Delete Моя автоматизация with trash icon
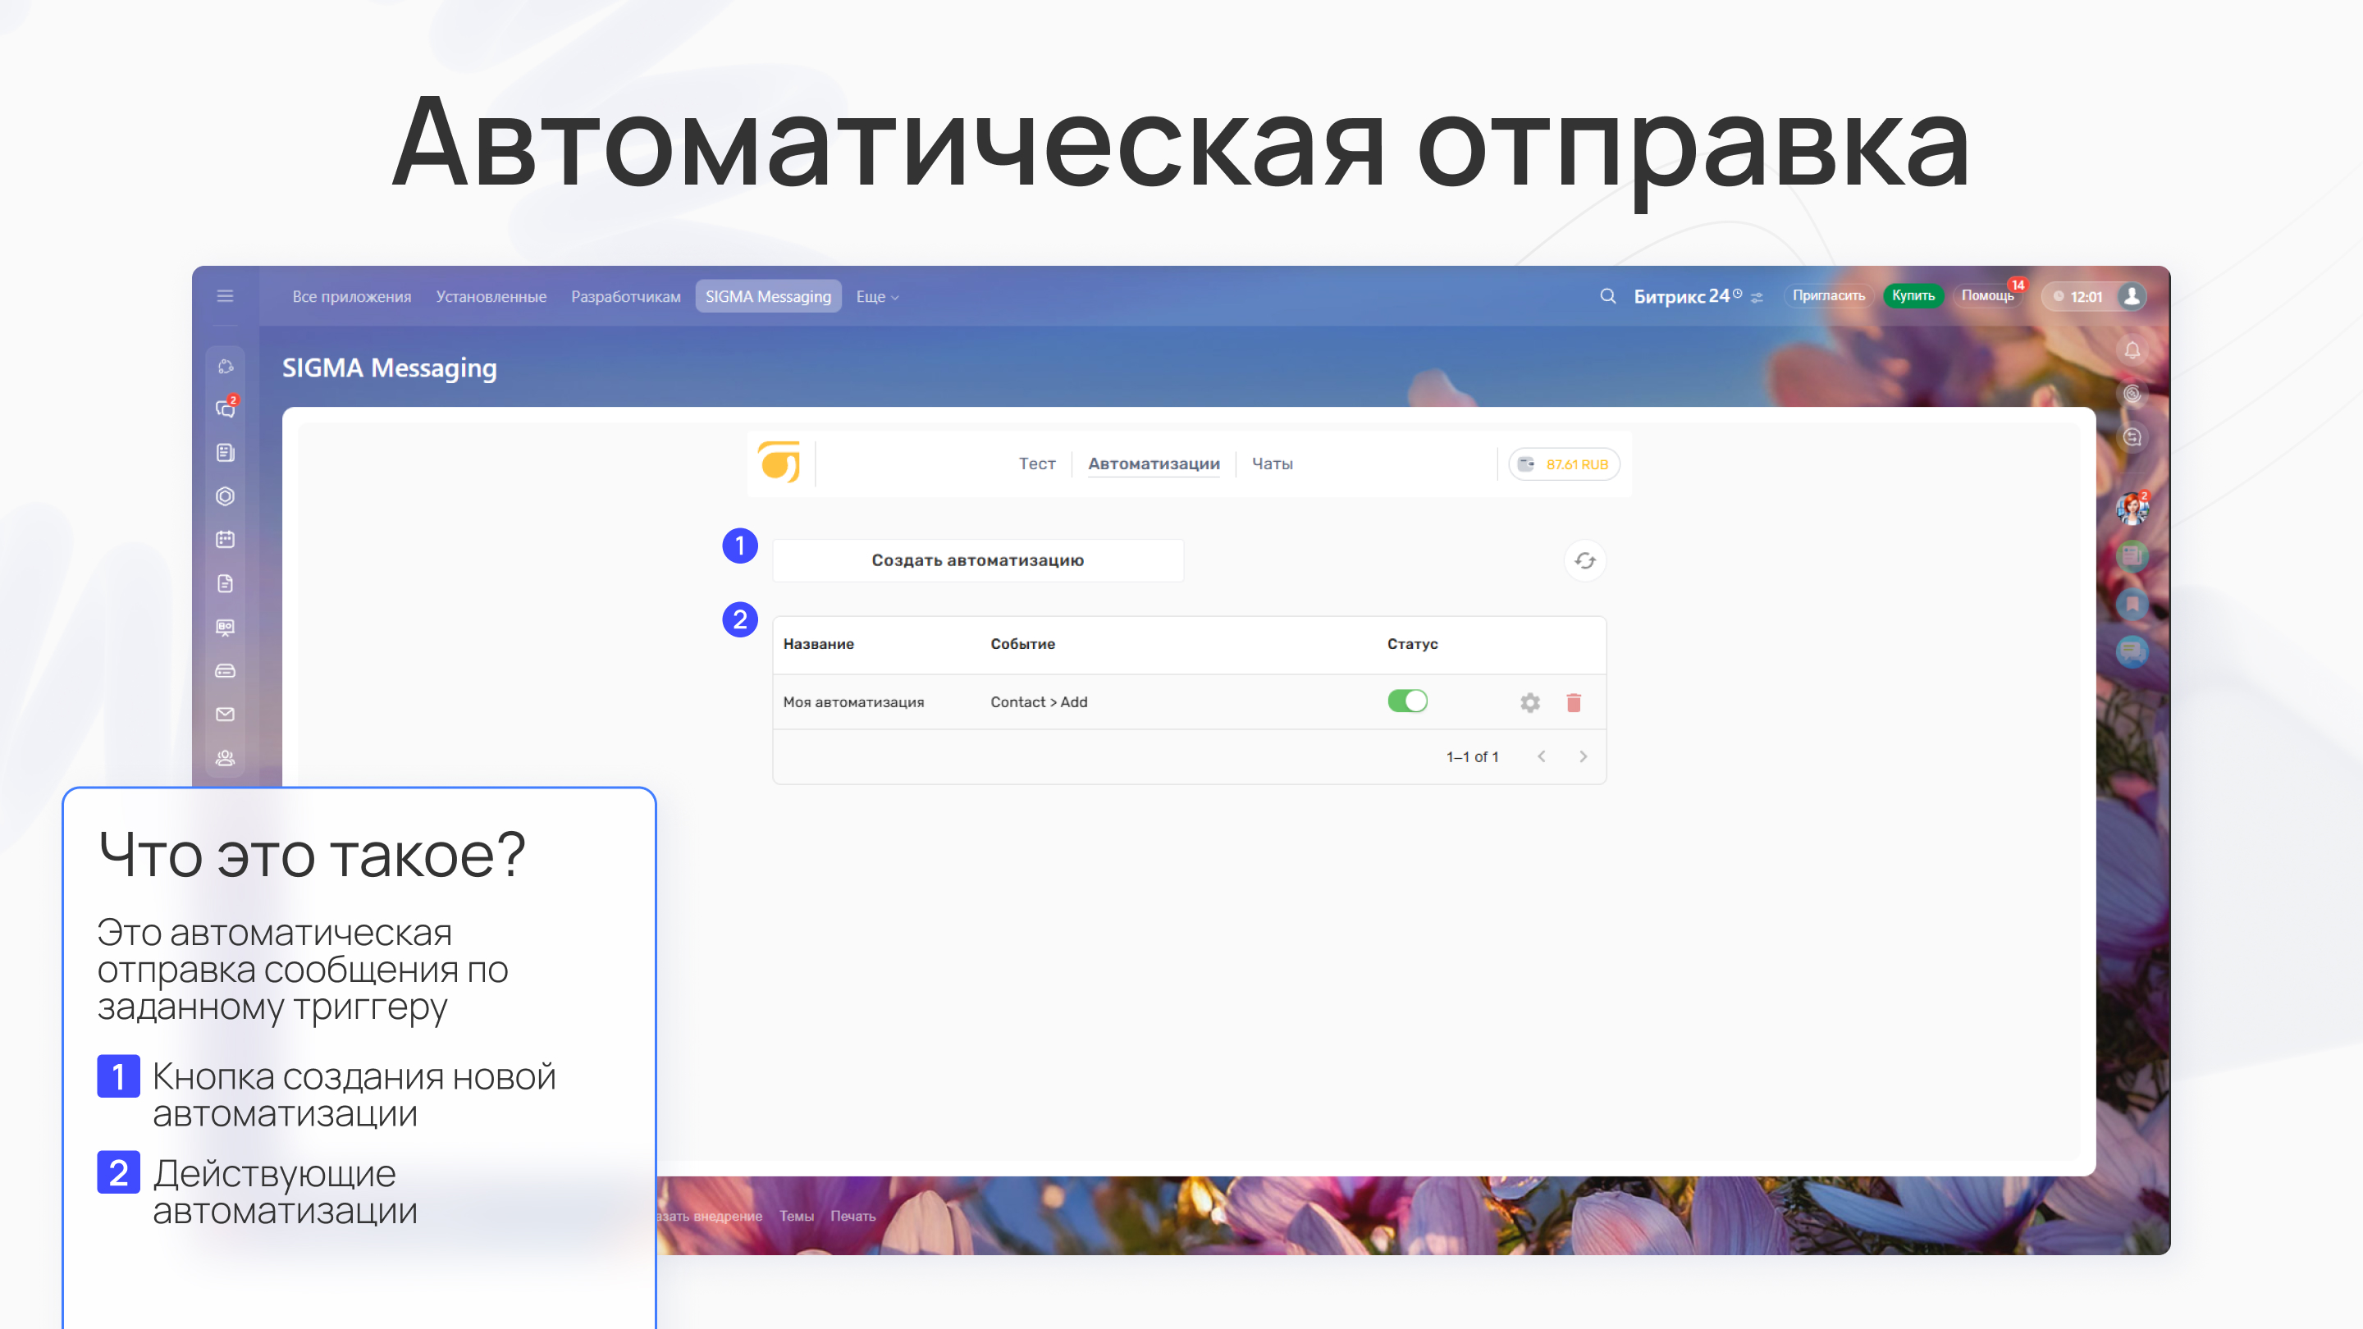Viewport: 2363px width, 1329px height. (1573, 702)
